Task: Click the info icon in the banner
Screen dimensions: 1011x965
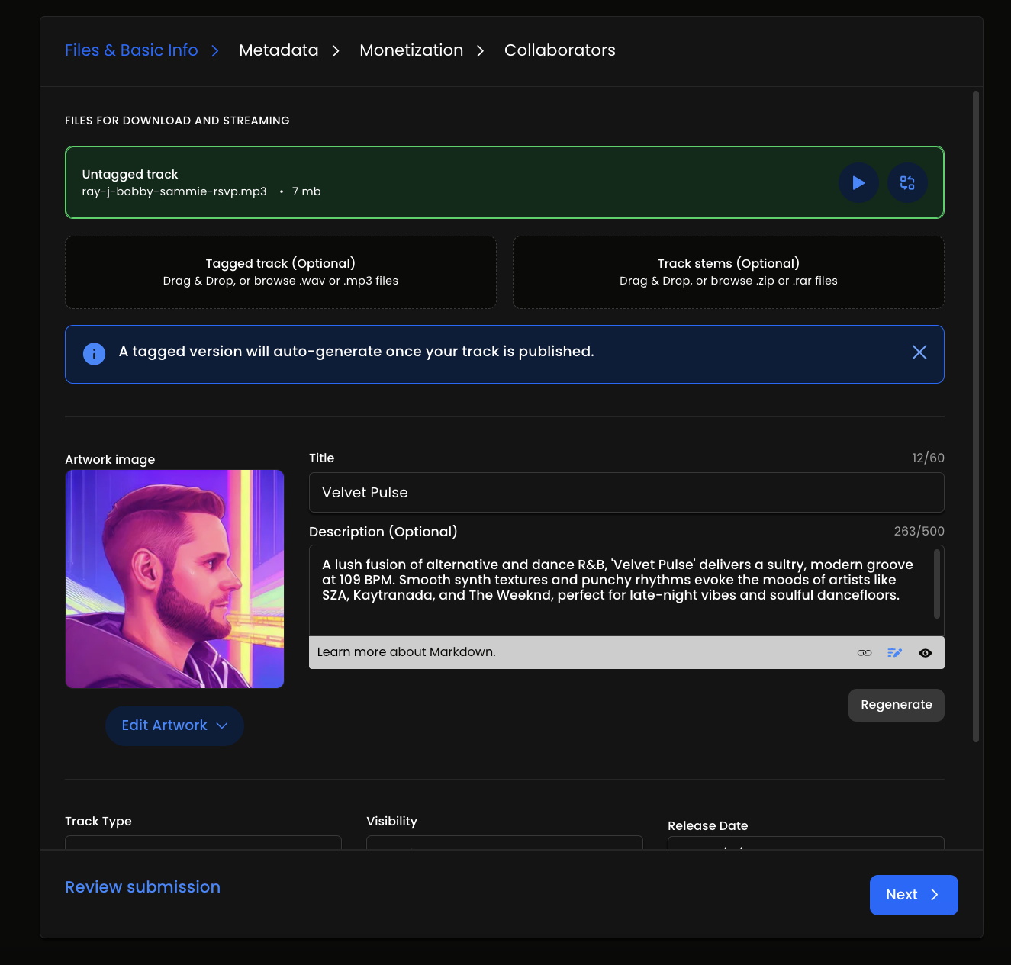Action: (94, 354)
